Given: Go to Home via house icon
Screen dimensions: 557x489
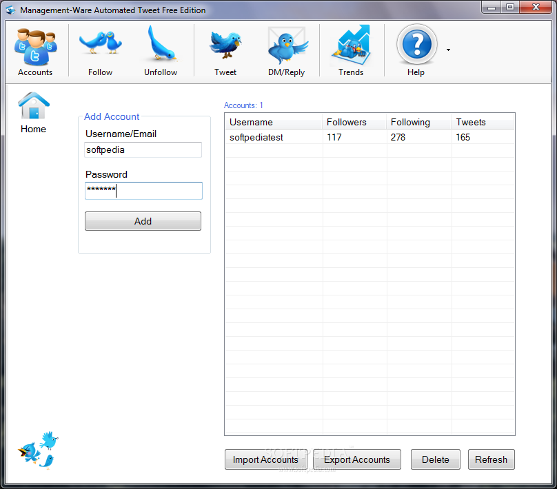Looking at the screenshot, I should (x=33, y=106).
